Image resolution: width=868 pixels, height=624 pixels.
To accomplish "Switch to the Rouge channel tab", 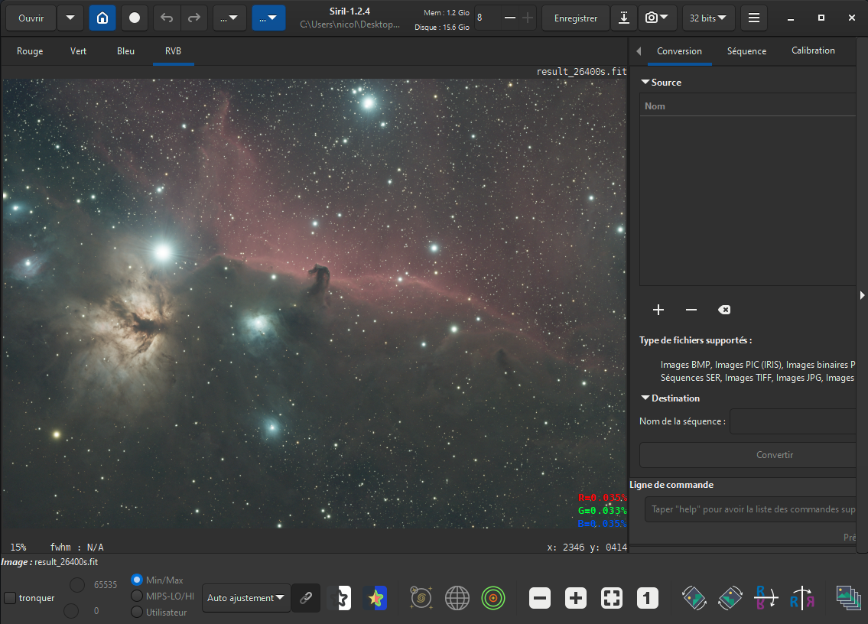I will 30,51.
